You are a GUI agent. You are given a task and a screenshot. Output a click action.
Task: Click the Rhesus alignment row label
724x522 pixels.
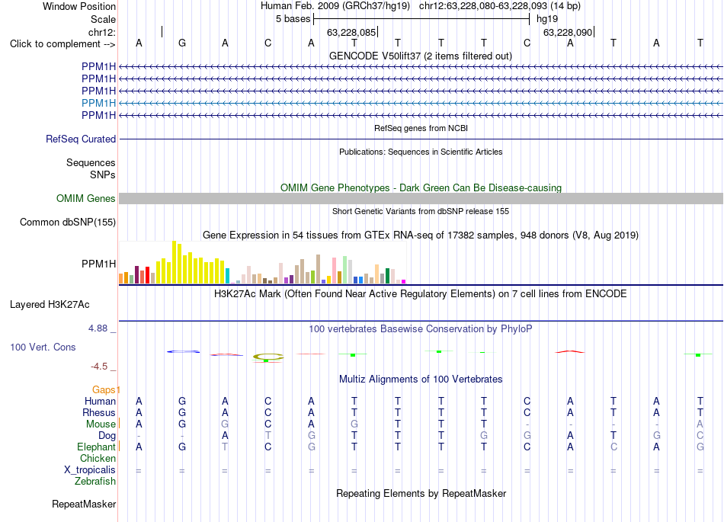coord(99,412)
